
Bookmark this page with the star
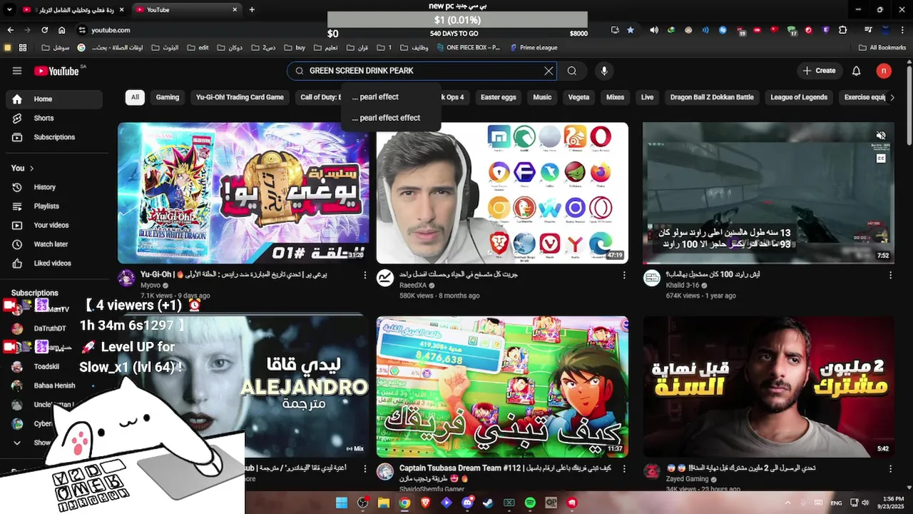tap(631, 30)
